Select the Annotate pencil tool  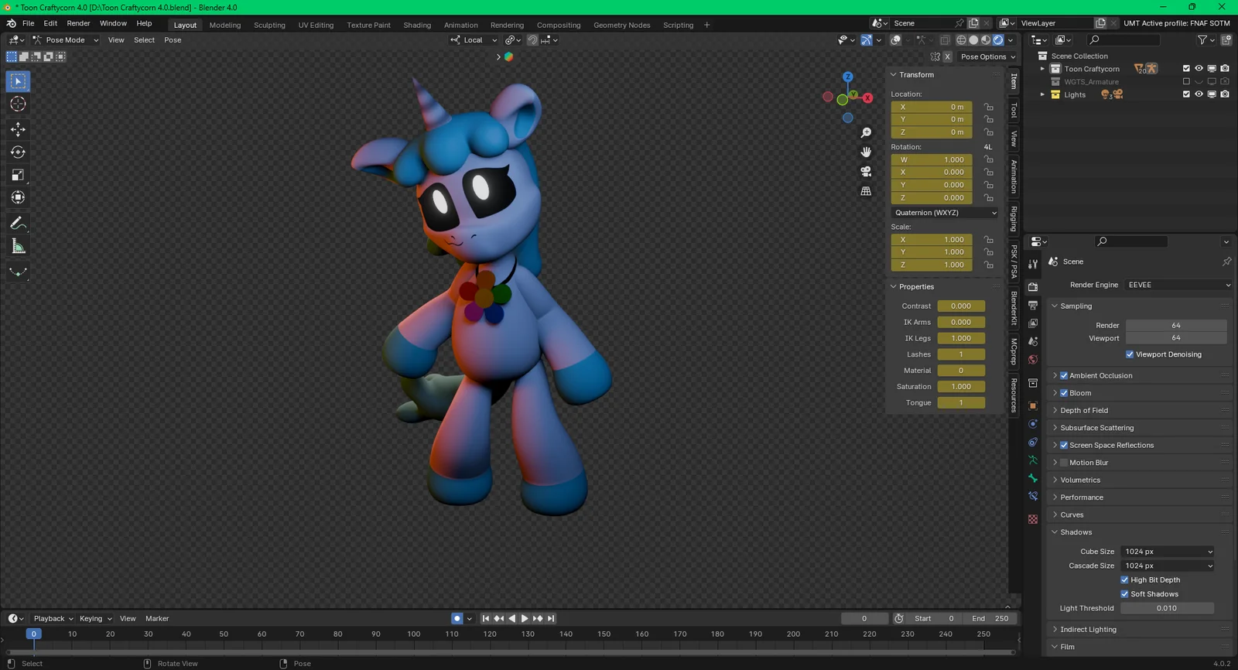[18, 224]
